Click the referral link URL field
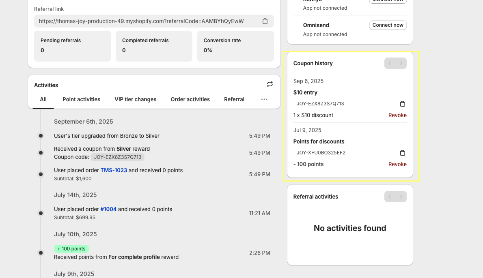 (x=141, y=21)
